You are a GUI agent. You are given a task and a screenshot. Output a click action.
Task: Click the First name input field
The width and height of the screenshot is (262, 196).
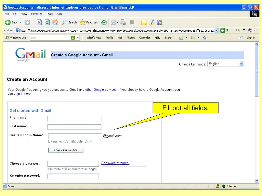[74, 118]
